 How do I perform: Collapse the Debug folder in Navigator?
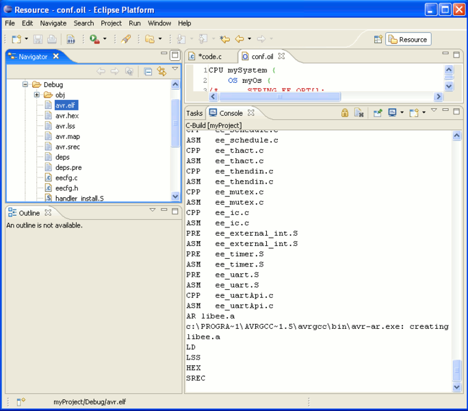tap(25, 84)
